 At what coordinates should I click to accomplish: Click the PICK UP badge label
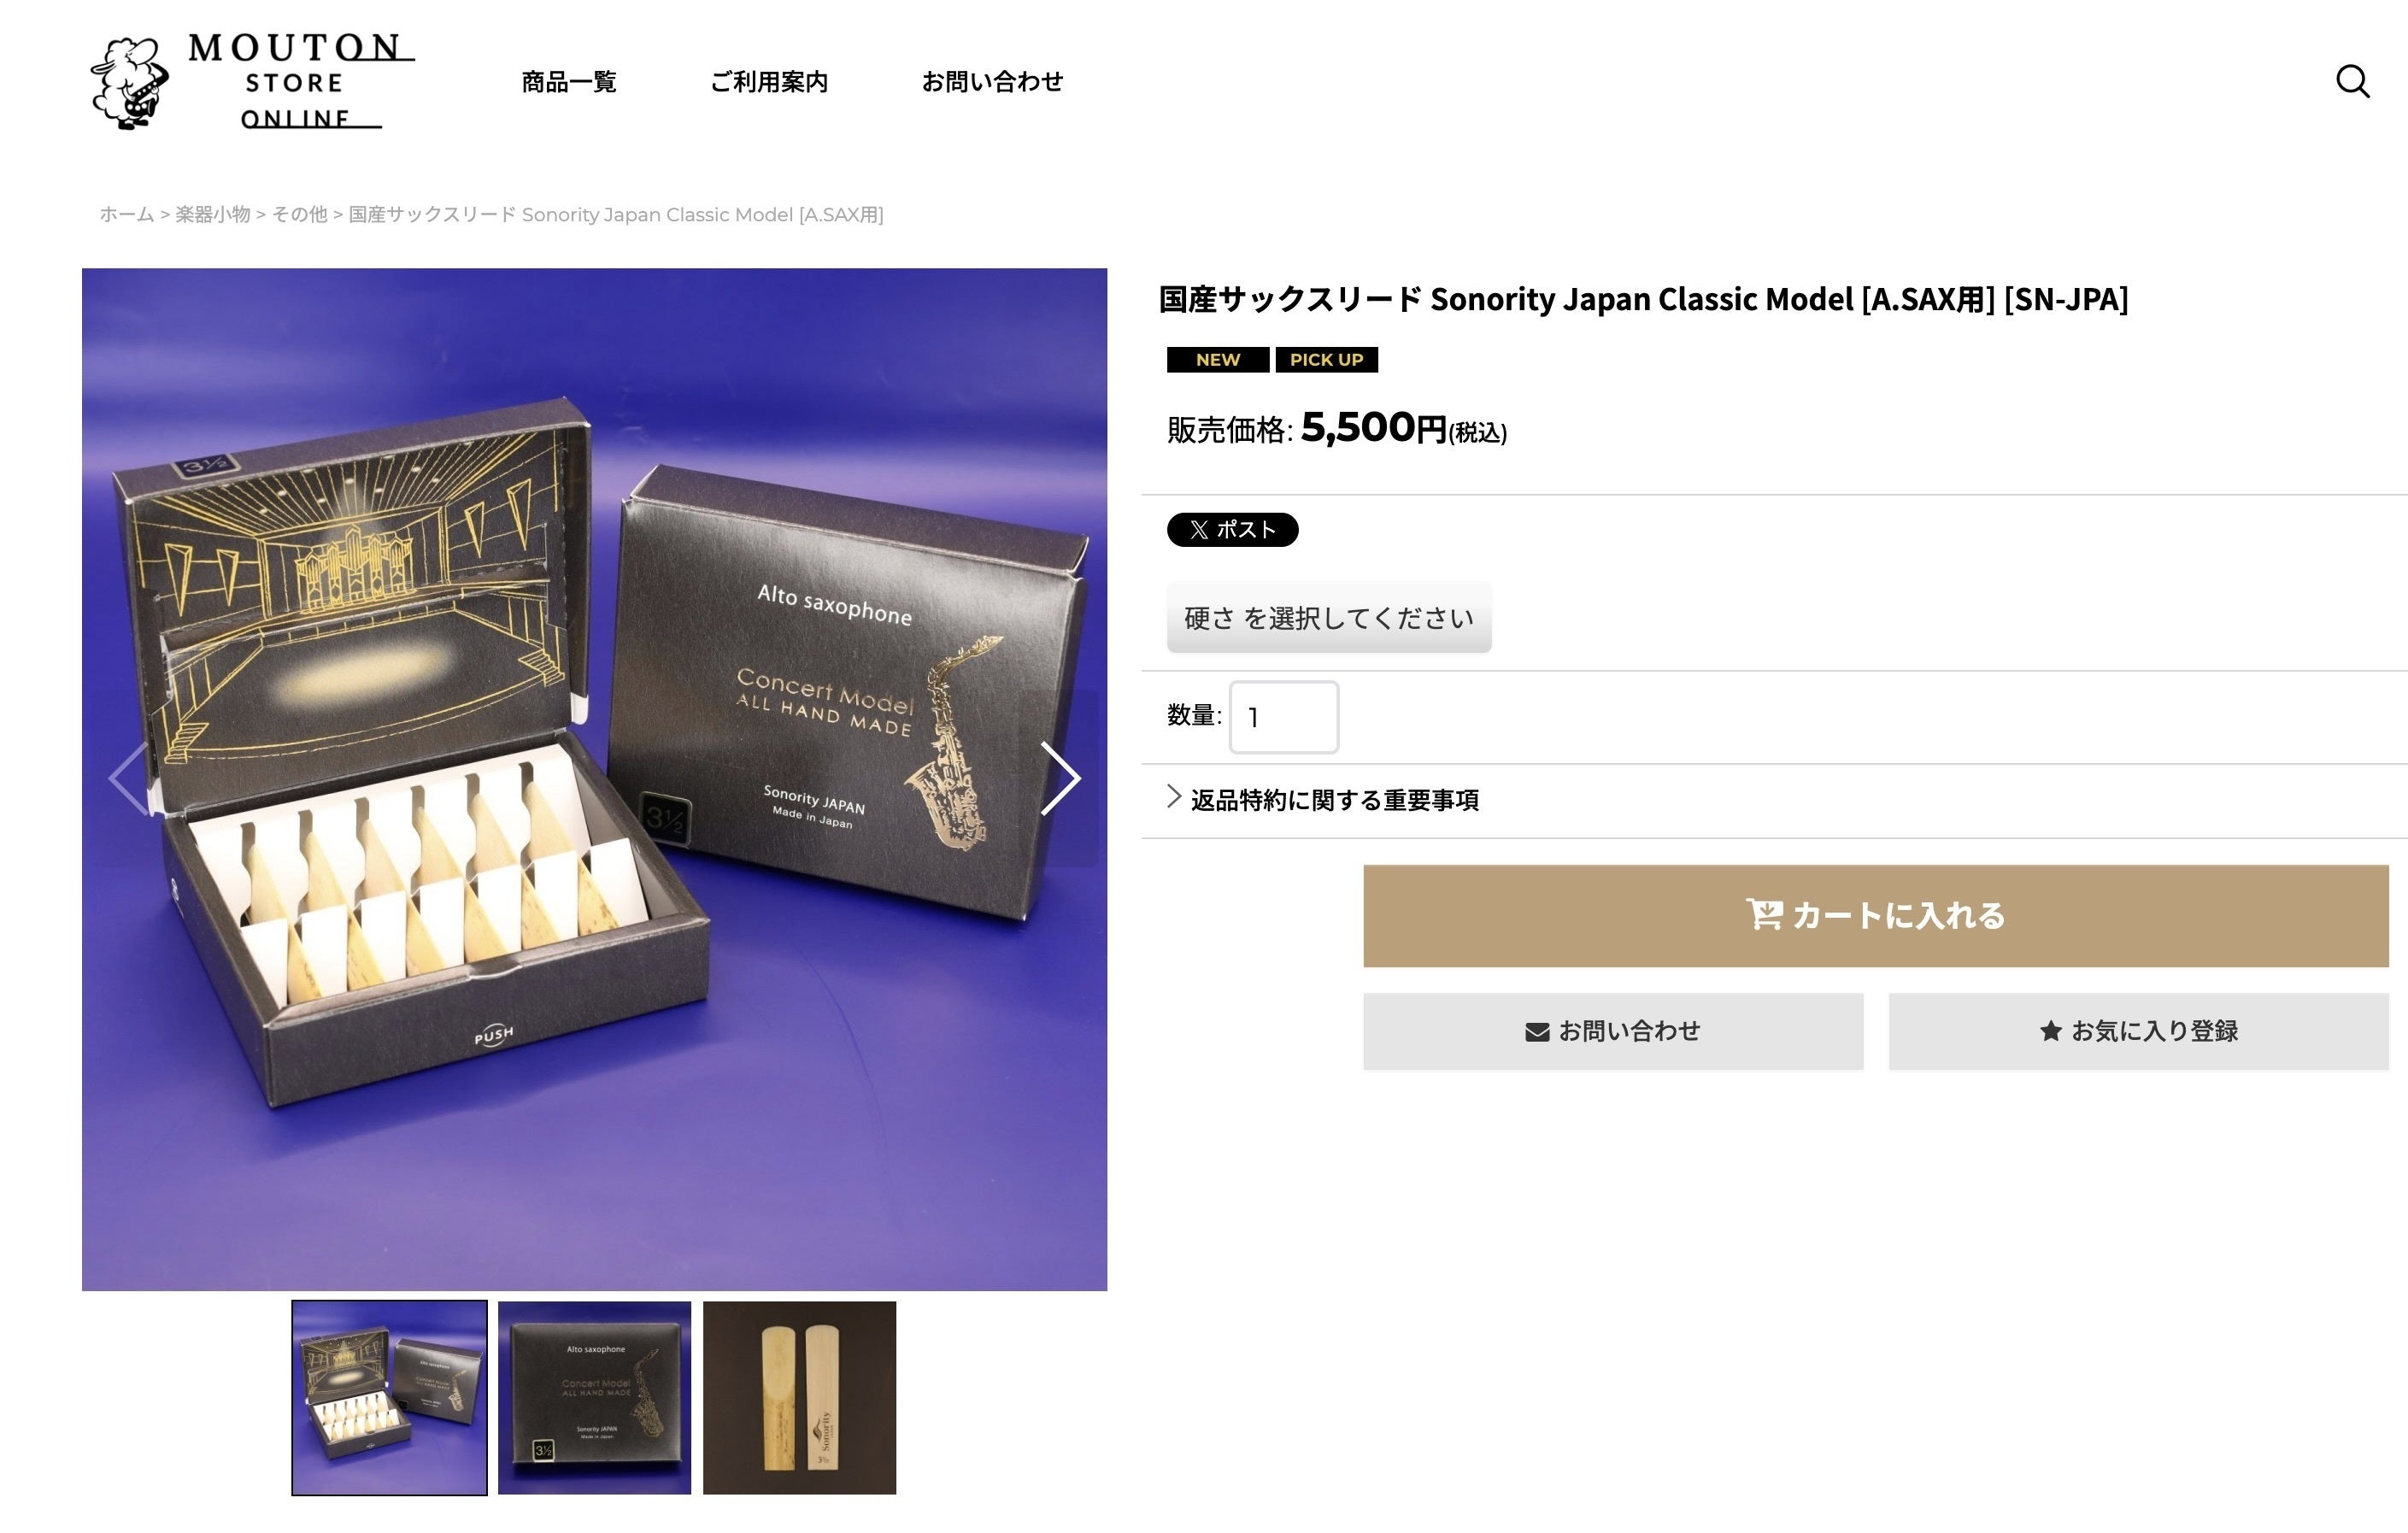[1326, 360]
